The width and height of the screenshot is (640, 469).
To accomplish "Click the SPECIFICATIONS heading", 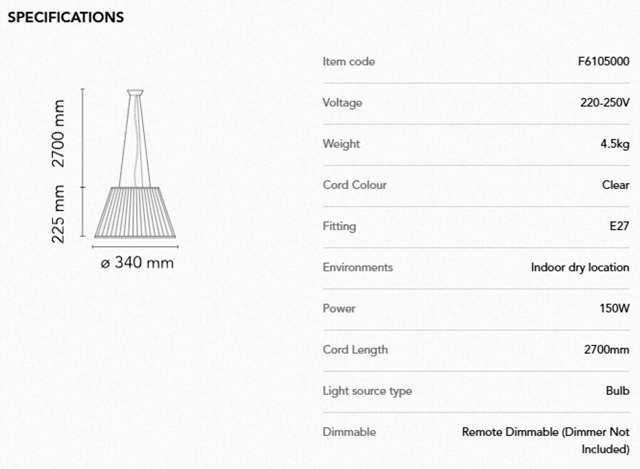I will point(66,17).
